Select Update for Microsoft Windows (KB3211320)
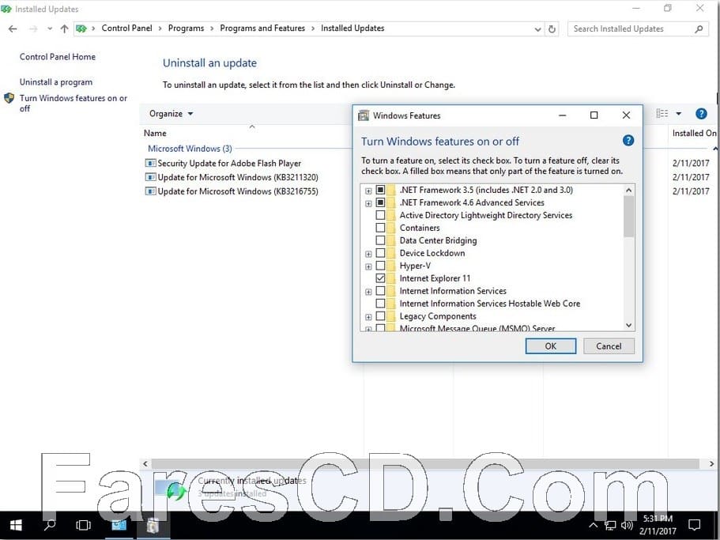720x540 pixels. 238,177
